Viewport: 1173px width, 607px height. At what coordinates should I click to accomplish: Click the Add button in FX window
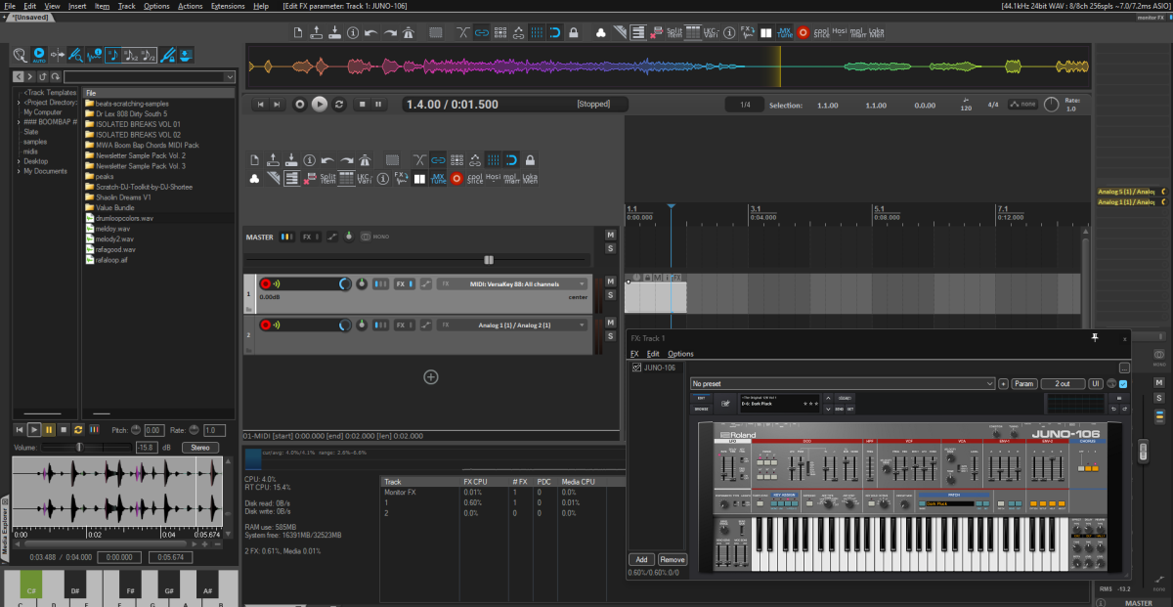[x=639, y=560]
